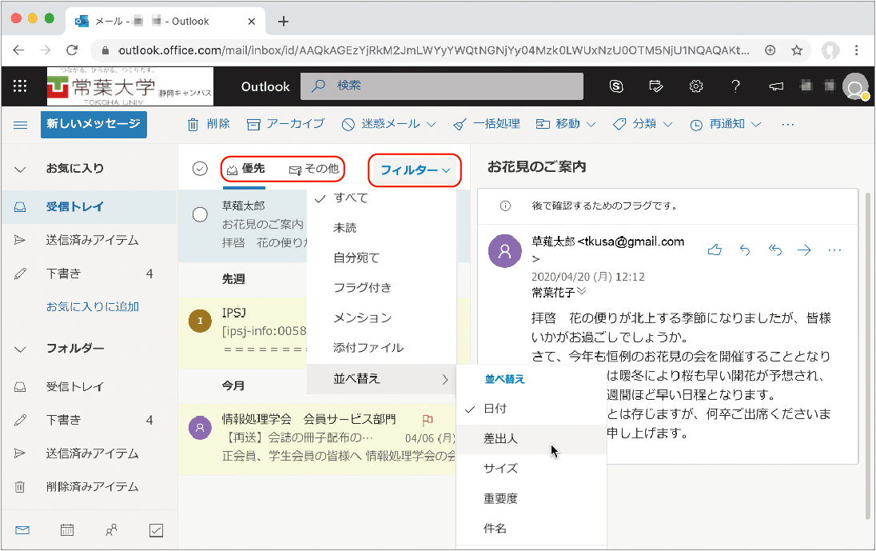
Task: Click the reply all arrow icon
Action: coord(774,250)
